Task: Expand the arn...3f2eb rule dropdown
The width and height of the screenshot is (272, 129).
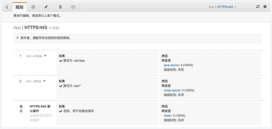Action: click(x=45, y=81)
